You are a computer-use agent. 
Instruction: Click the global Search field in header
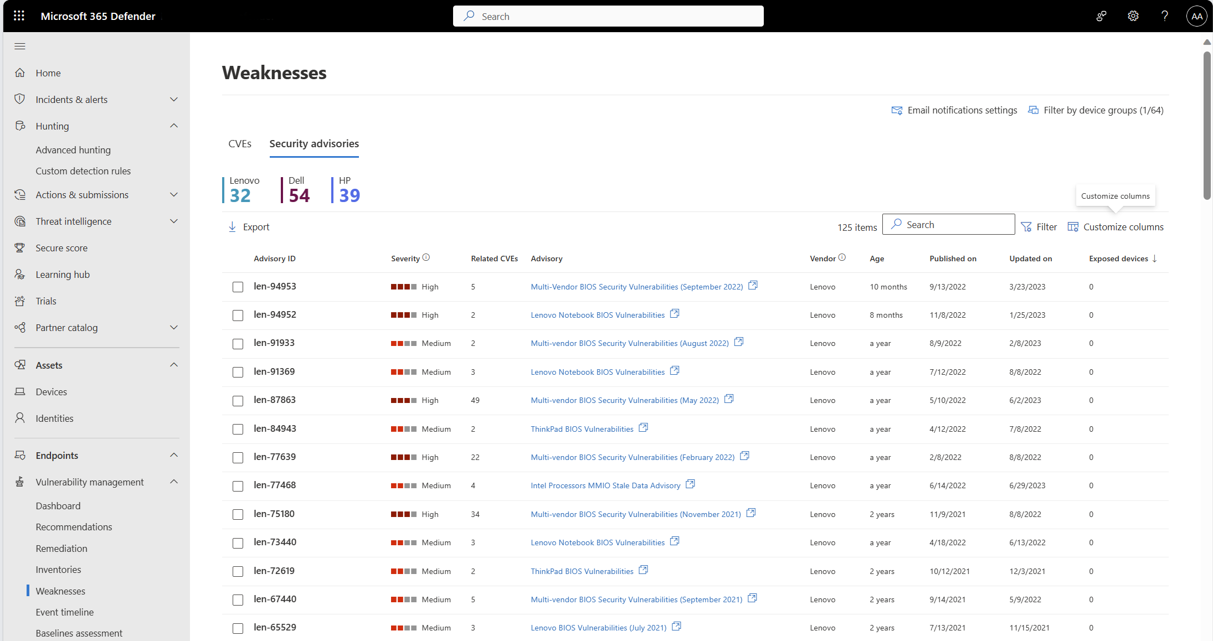tap(608, 16)
